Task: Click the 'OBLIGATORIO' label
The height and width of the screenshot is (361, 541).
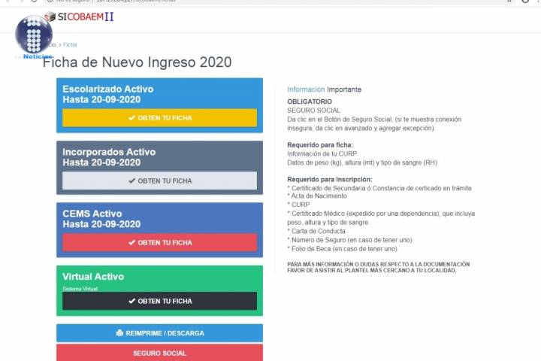Action: pos(309,102)
